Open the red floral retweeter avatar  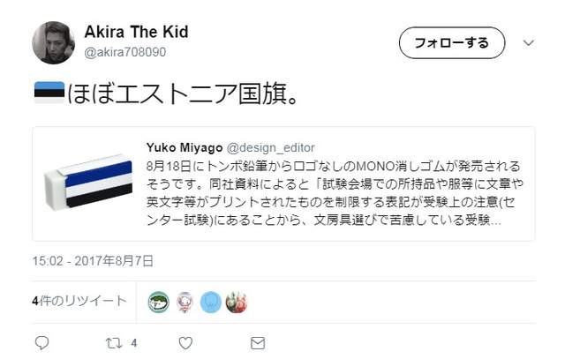(x=237, y=302)
